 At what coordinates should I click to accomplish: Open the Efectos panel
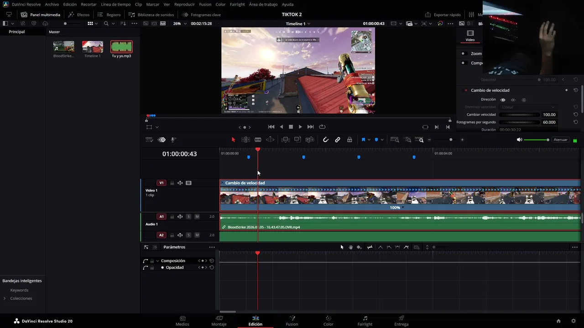coord(79,15)
